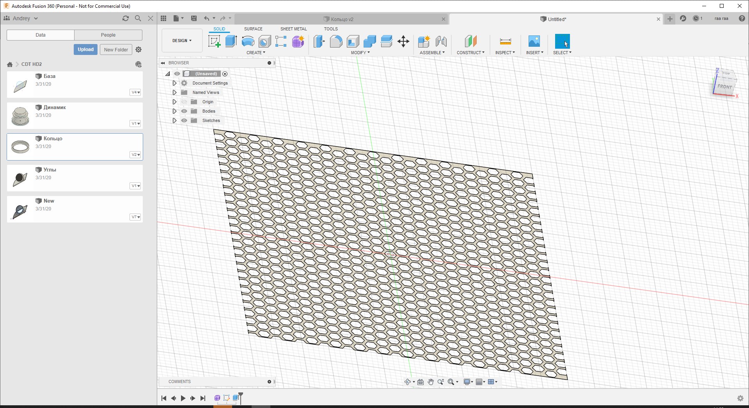
Task: Click the extrude feature in timeline
Action: pos(236,398)
